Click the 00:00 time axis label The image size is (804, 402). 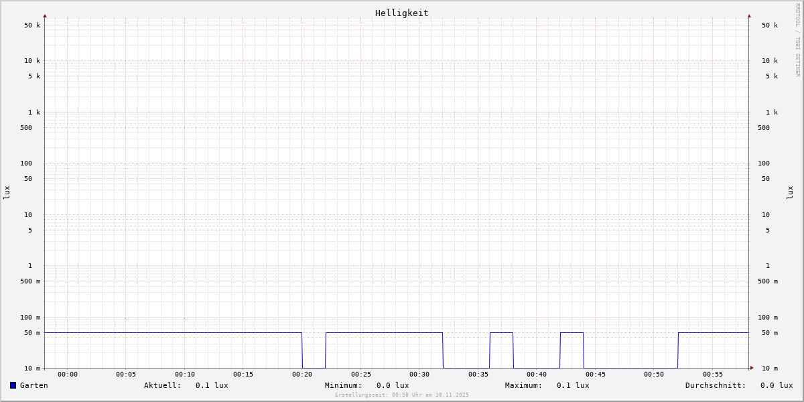click(68, 375)
